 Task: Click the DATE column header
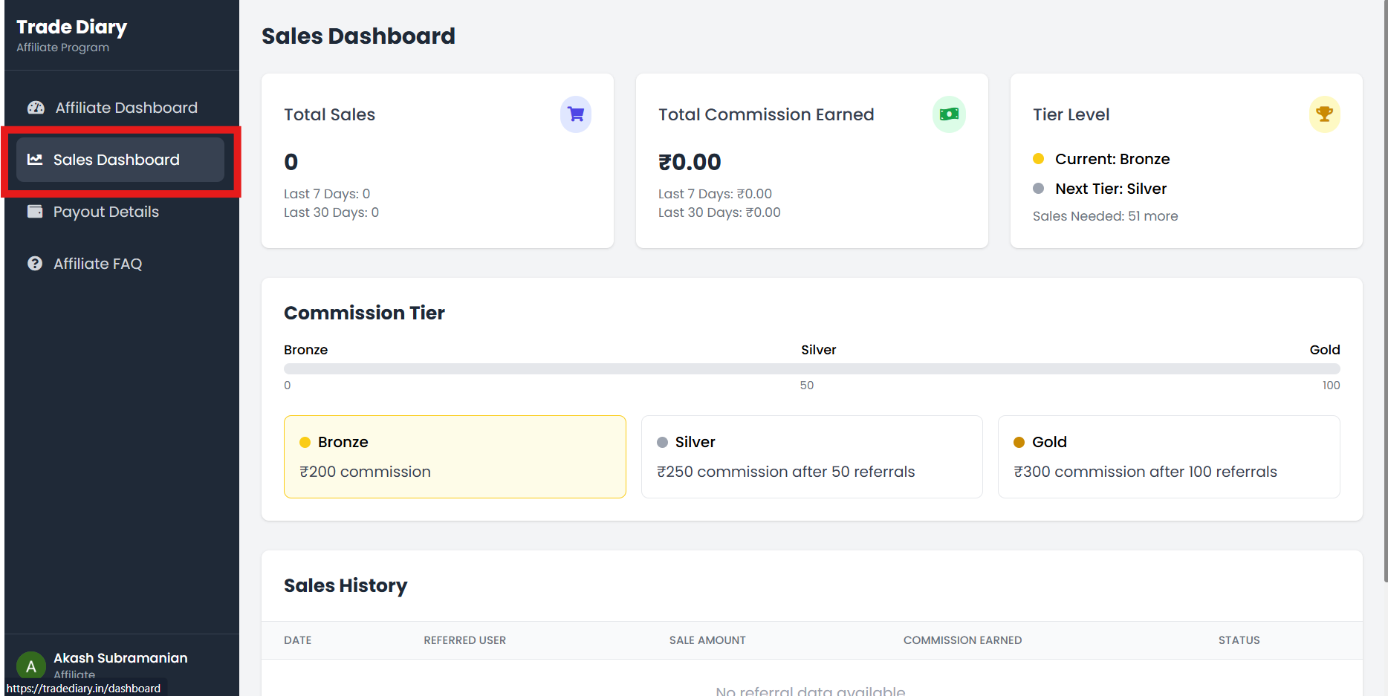298,640
